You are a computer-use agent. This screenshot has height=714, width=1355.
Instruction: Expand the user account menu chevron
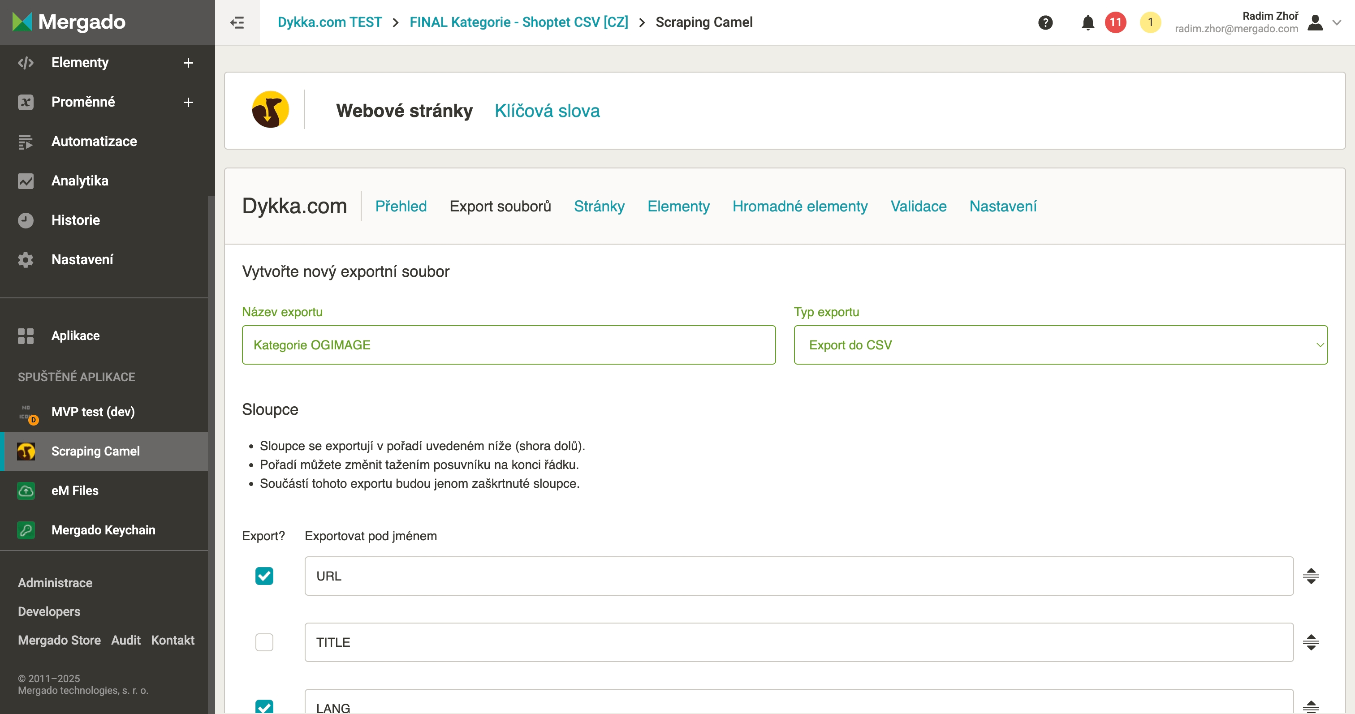point(1337,22)
